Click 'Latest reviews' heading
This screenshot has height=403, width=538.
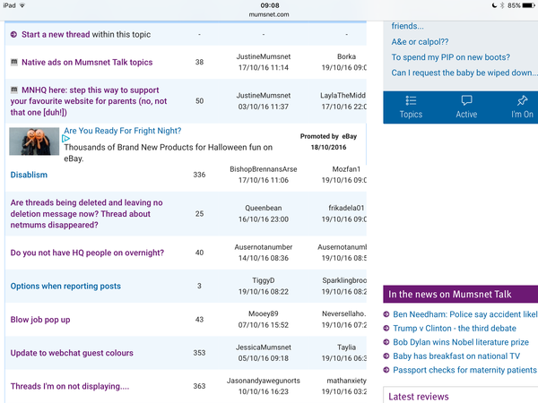(x=419, y=397)
